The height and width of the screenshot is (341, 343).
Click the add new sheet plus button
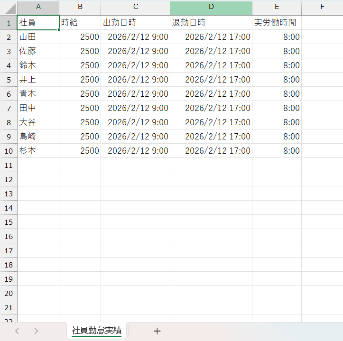[157, 331]
